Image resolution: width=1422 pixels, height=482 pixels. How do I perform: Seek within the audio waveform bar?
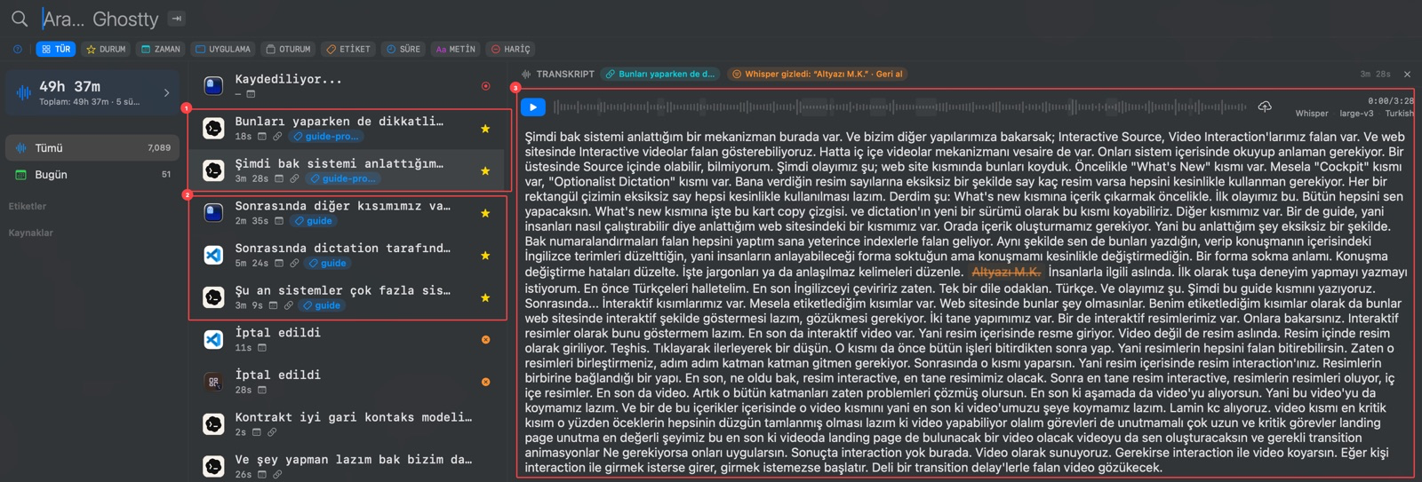[x=899, y=107]
